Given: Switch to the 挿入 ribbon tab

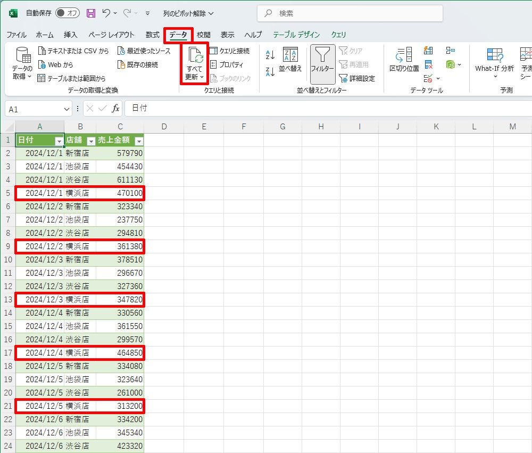Looking at the screenshot, I should [70, 35].
